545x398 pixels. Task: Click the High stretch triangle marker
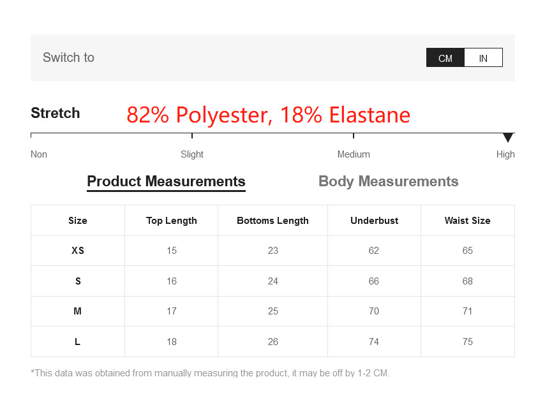pyautogui.click(x=508, y=138)
